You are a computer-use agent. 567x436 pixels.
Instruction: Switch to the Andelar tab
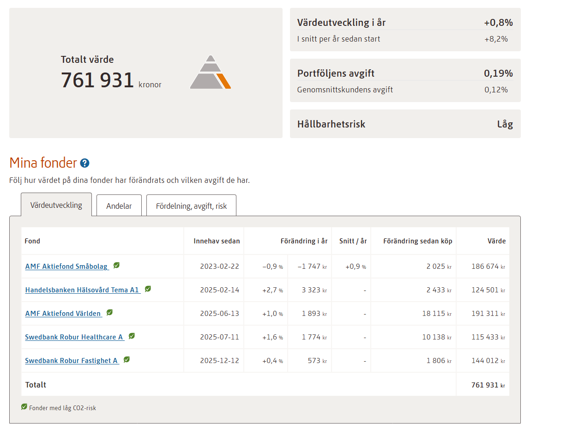119,206
